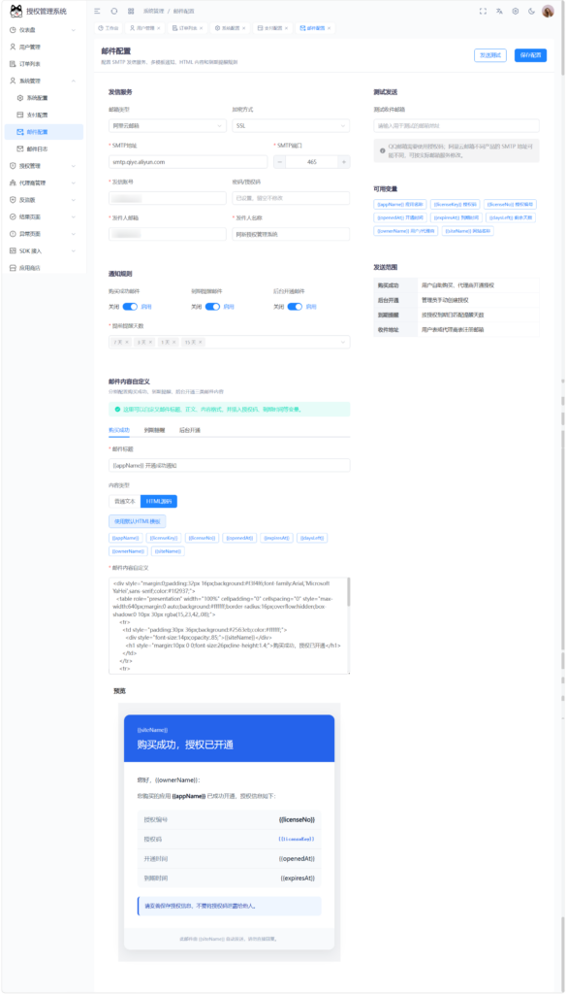
Task: Open 支付配置 in the sidebar submenu
Action: tap(43, 116)
